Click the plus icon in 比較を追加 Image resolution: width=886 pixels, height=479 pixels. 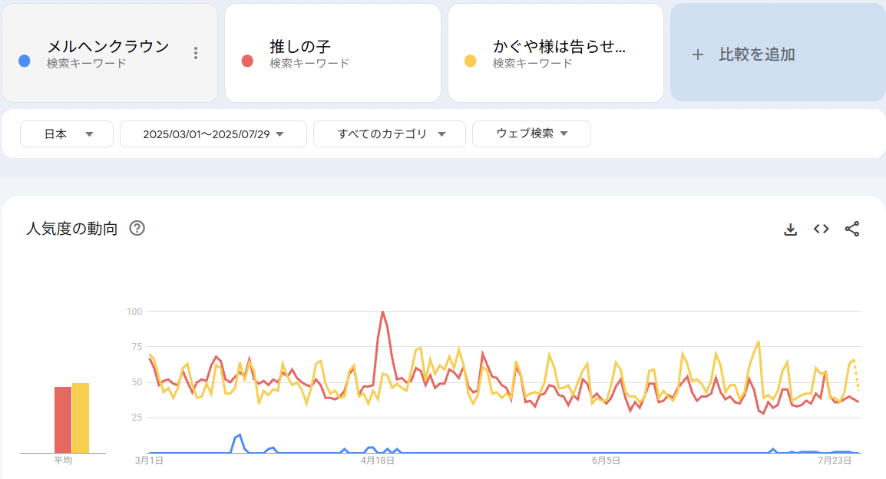[697, 55]
